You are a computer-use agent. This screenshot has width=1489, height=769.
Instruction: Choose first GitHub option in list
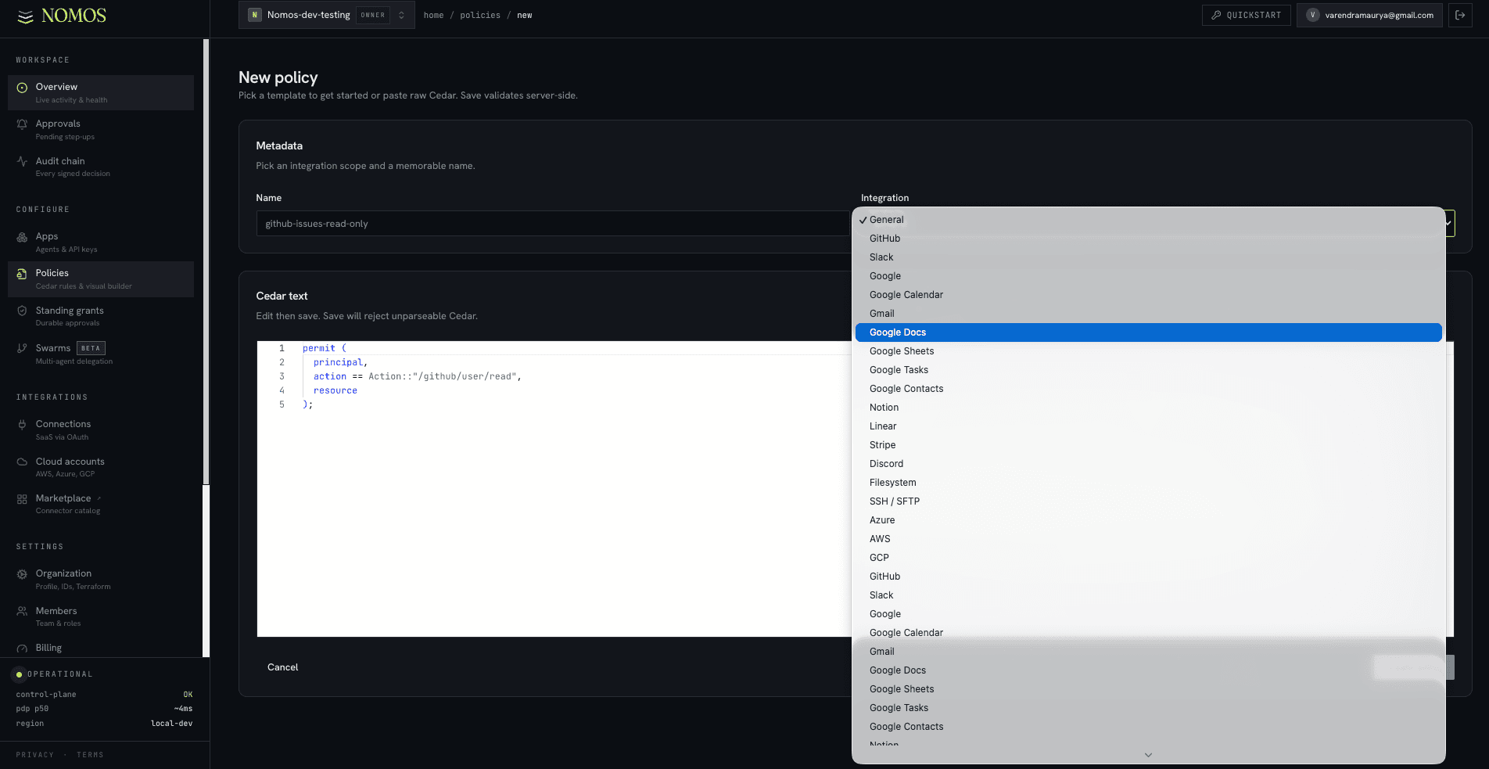click(x=1148, y=239)
